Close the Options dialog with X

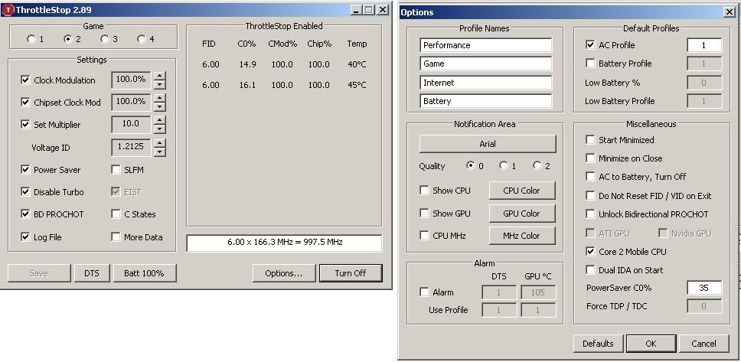tap(730, 11)
